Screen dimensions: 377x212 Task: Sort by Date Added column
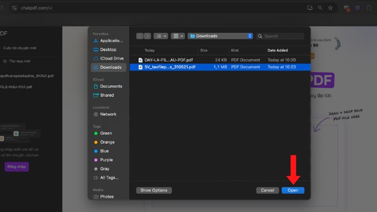(x=277, y=51)
